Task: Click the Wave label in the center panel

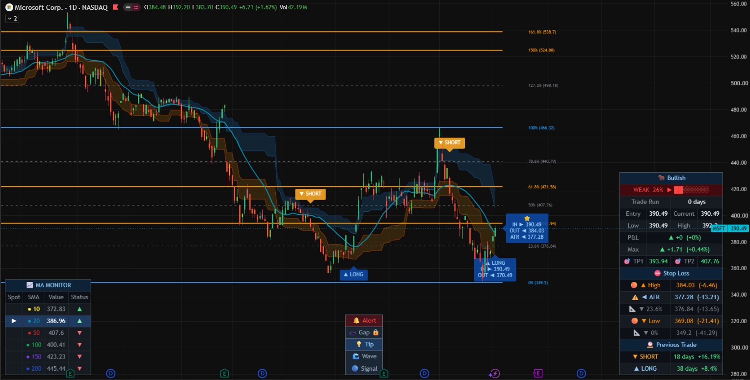Action: (x=369, y=356)
